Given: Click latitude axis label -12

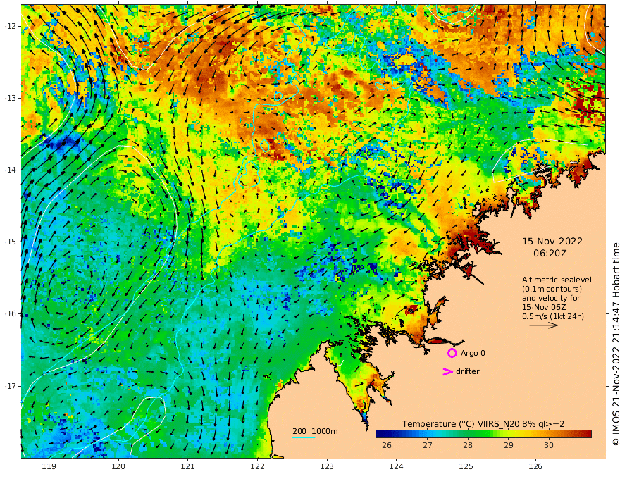Looking at the screenshot, I should click(10, 26).
